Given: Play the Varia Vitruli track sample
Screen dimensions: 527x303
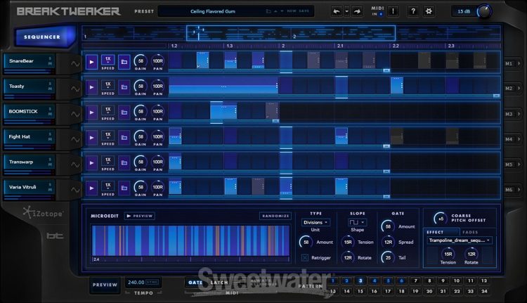Looking at the screenshot, I should [91, 188].
